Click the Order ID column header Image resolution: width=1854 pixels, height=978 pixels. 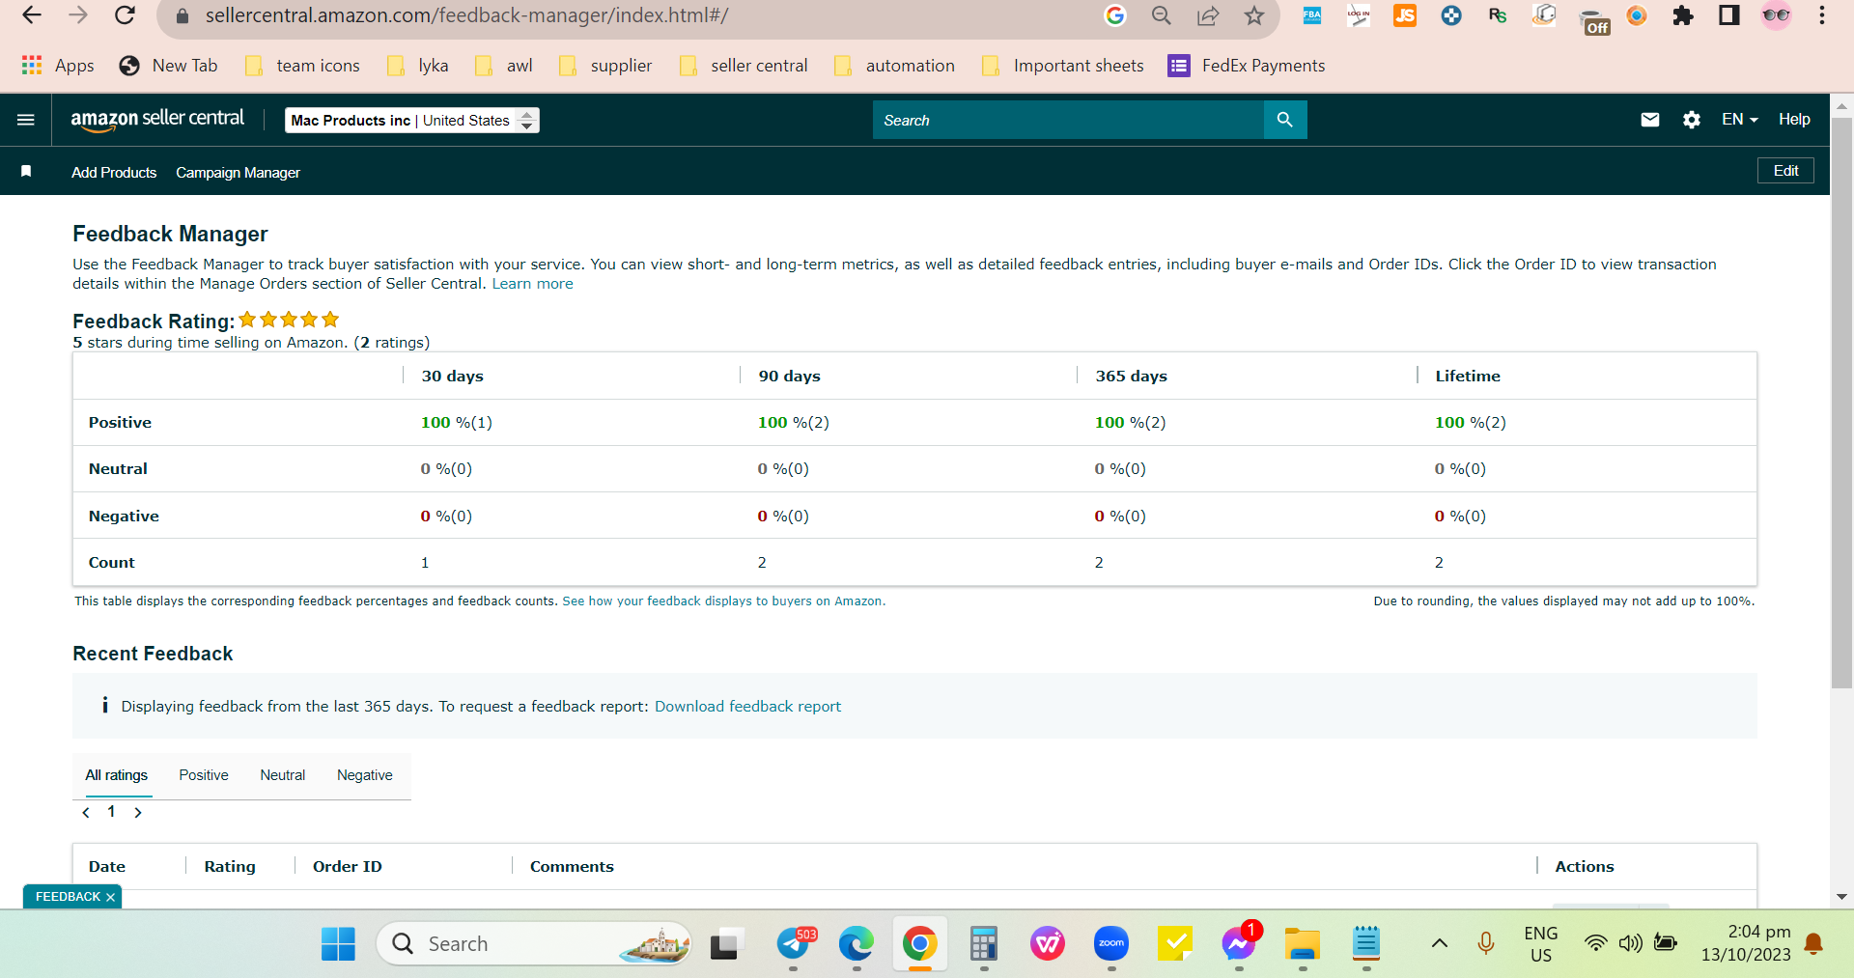(348, 866)
